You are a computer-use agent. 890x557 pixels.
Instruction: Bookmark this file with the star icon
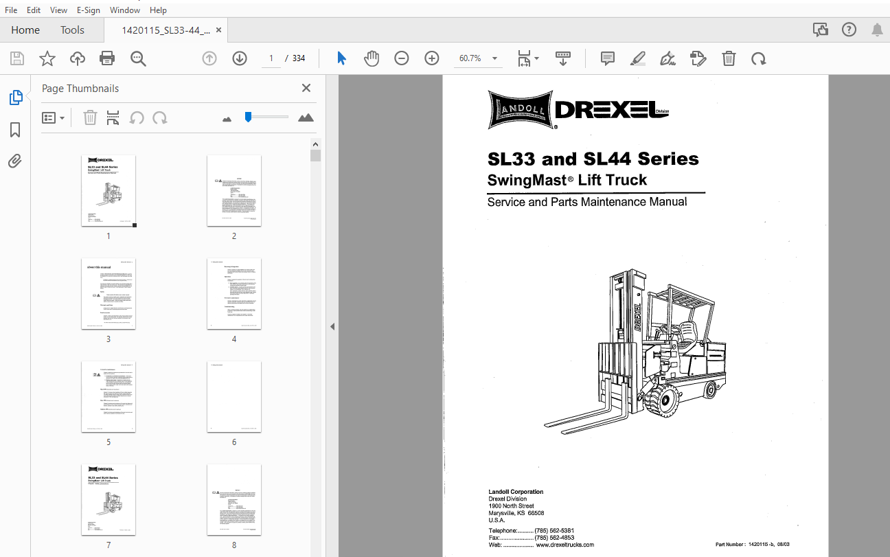[x=47, y=58]
